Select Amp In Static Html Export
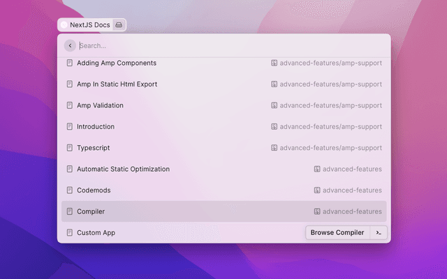Viewport: 447px width, 279px height. point(117,84)
